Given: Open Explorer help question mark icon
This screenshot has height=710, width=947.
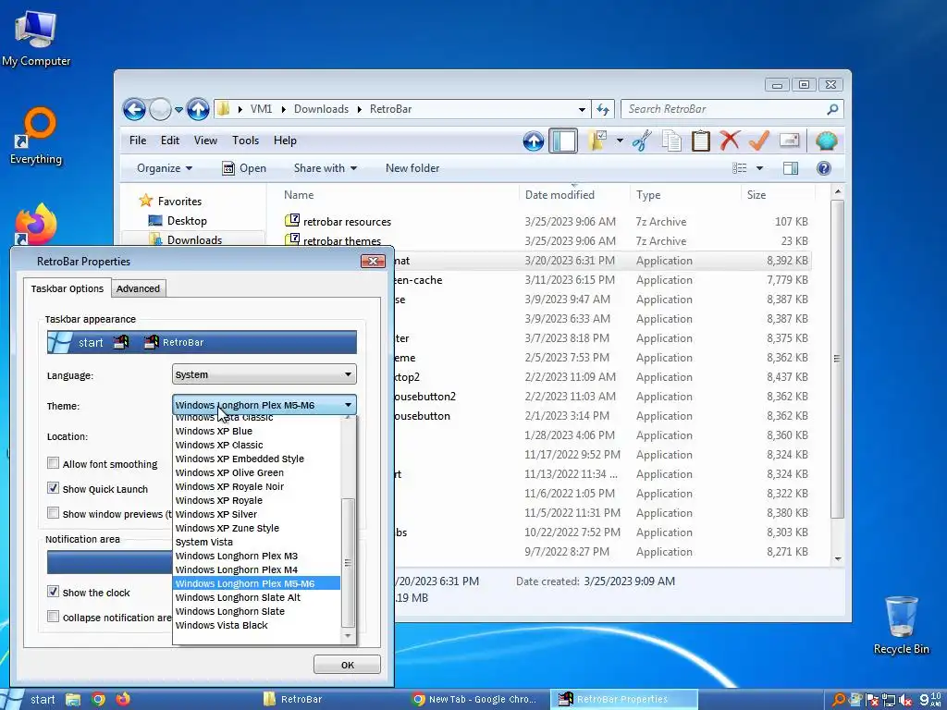Looking at the screenshot, I should pyautogui.click(x=824, y=168).
